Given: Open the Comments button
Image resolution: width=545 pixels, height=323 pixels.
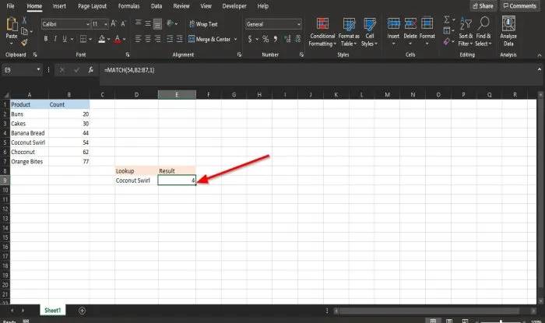Looking at the screenshot, I should pos(519,6).
